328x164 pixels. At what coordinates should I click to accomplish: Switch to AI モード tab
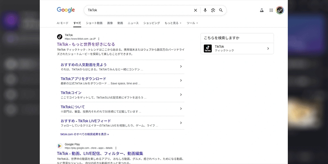click(63, 23)
